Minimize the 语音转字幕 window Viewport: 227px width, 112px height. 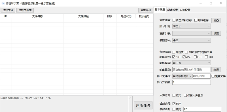click(x=201, y=3)
